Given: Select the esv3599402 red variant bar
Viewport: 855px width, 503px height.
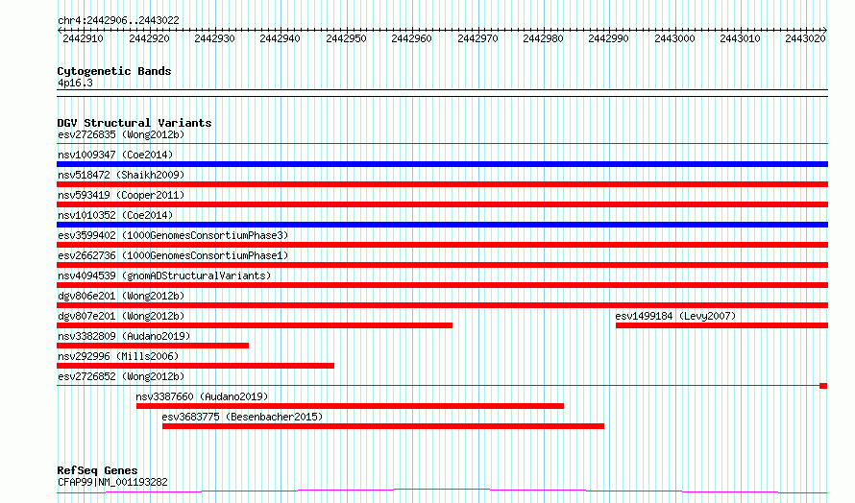Looking at the screenshot, I should pyautogui.click(x=442, y=245).
